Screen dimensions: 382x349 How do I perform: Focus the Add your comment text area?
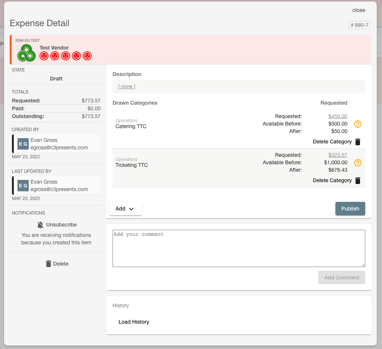pyautogui.click(x=239, y=248)
